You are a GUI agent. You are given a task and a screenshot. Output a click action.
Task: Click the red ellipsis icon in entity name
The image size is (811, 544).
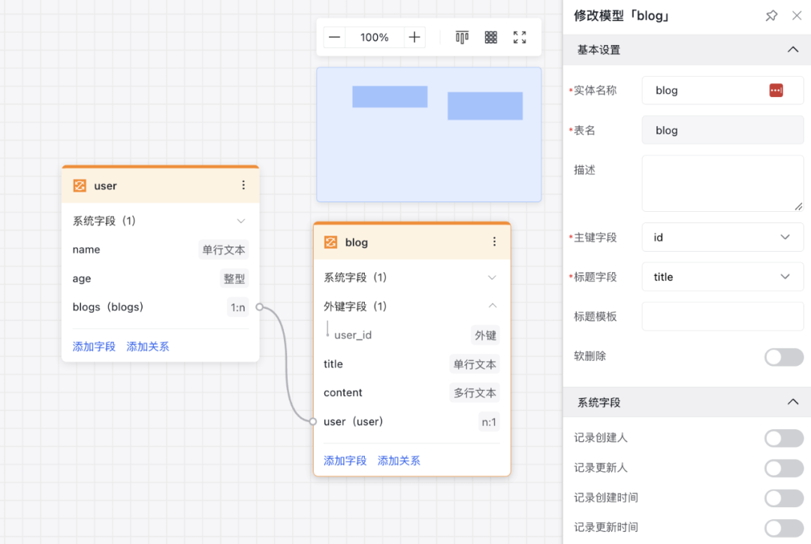point(776,90)
